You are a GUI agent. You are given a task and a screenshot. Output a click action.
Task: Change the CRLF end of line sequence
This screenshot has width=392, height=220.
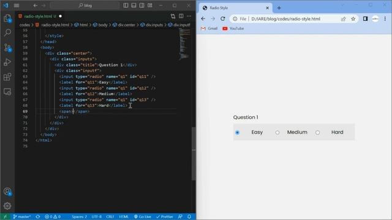(110, 216)
